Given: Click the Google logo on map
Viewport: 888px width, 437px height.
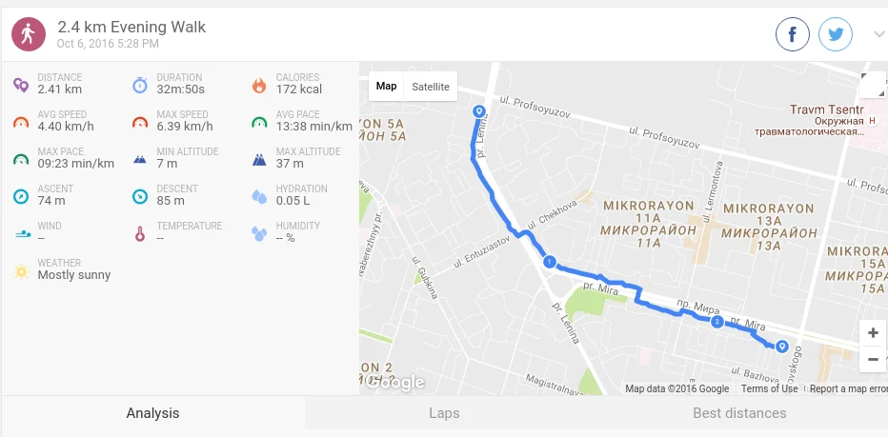Looking at the screenshot, I should click(x=395, y=384).
